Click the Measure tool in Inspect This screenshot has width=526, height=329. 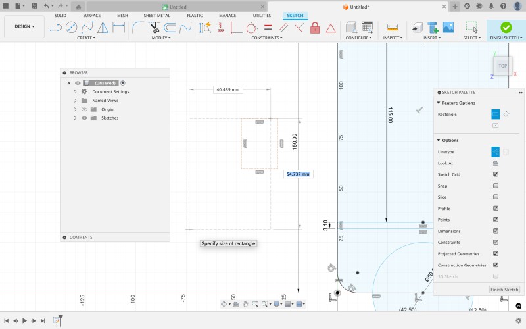393,28
